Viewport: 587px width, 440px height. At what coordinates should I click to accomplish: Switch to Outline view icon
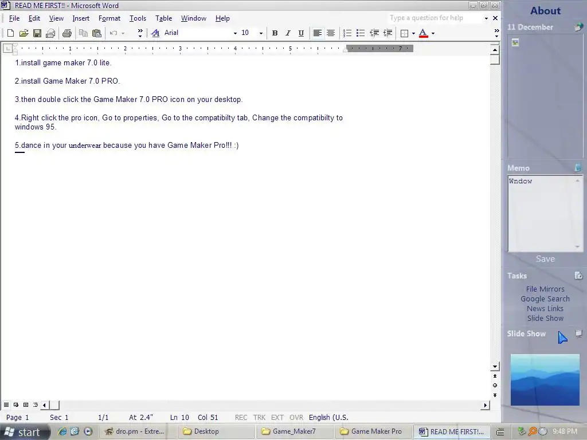click(36, 405)
